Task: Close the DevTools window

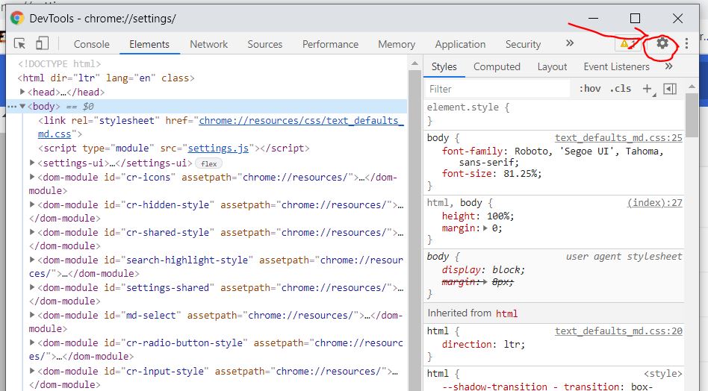Action: tap(677, 18)
